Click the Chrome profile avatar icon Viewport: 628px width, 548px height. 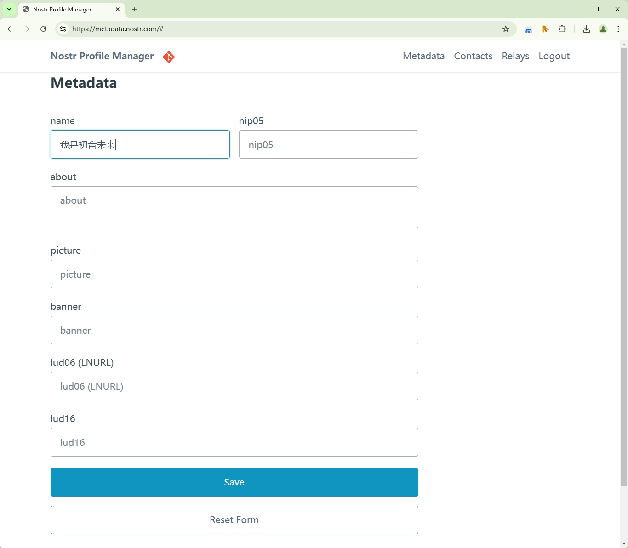coord(603,29)
